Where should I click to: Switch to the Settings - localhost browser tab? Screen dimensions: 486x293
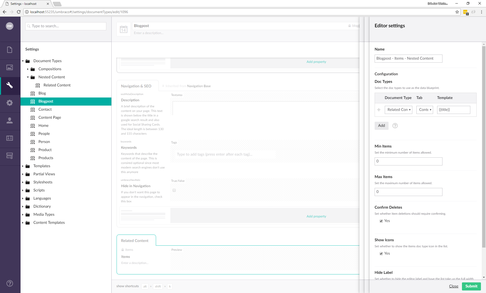click(27, 4)
